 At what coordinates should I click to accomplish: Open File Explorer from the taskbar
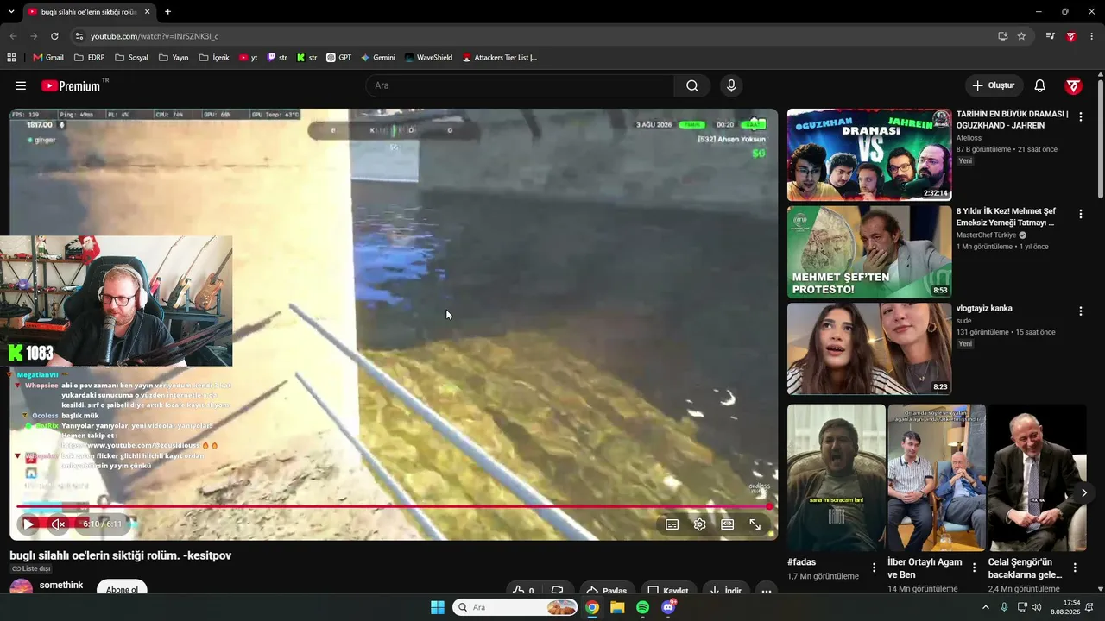click(x=617, y=607)
